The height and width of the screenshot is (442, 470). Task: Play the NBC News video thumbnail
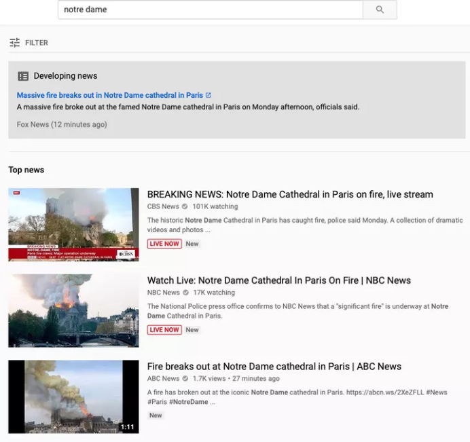point(73,310)
